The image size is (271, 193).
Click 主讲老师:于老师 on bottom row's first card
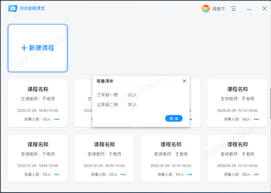tap(38, 154)
